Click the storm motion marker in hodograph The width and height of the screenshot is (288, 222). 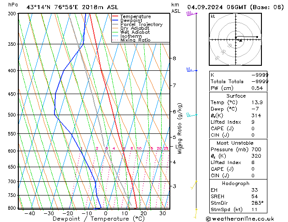pyautogui.click(x=241, y=40)
